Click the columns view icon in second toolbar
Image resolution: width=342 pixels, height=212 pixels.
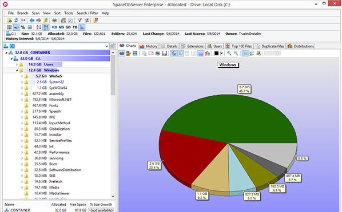[x=9, y=27]
